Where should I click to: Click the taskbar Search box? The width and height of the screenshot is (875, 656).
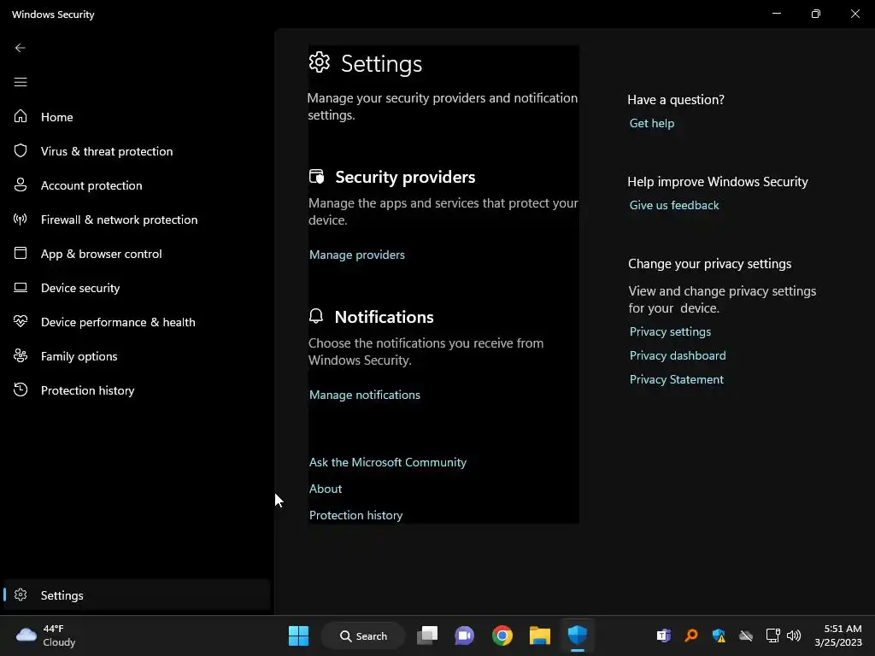(363, 635)
